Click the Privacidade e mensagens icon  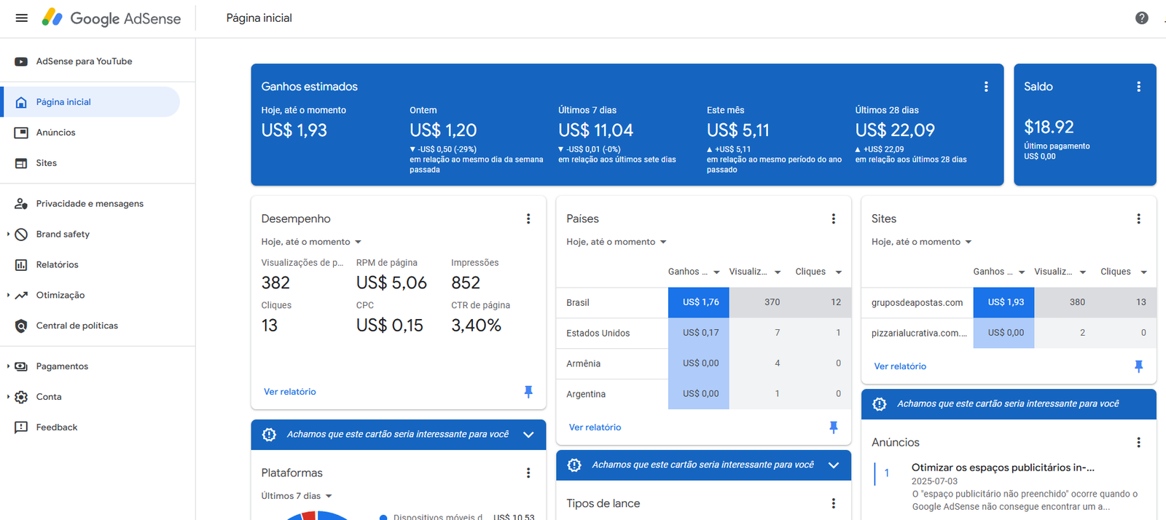point(21,204)
